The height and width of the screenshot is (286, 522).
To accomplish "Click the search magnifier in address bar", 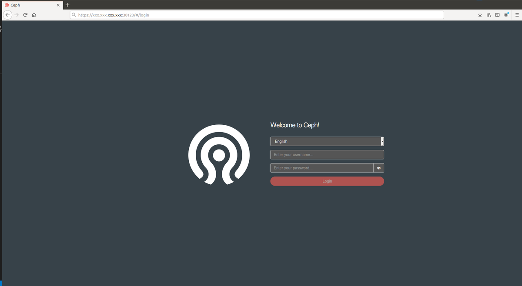I will click(x=74, y=15).
